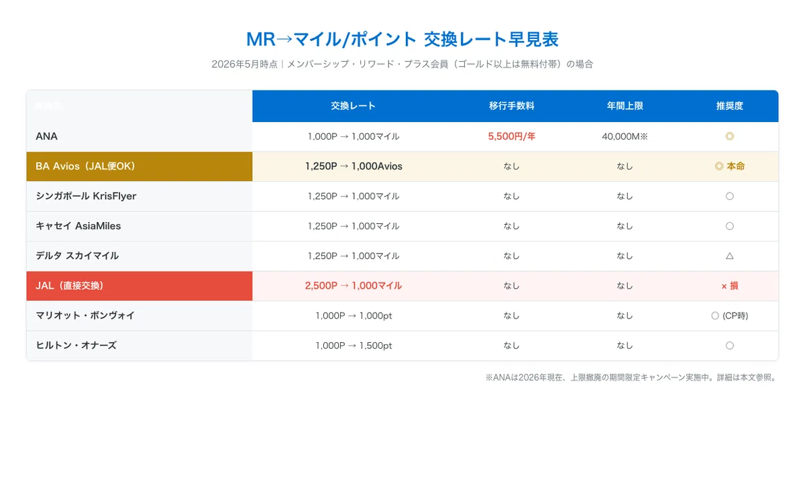Click the 'なし' fee in the BA Avios row

512,166
